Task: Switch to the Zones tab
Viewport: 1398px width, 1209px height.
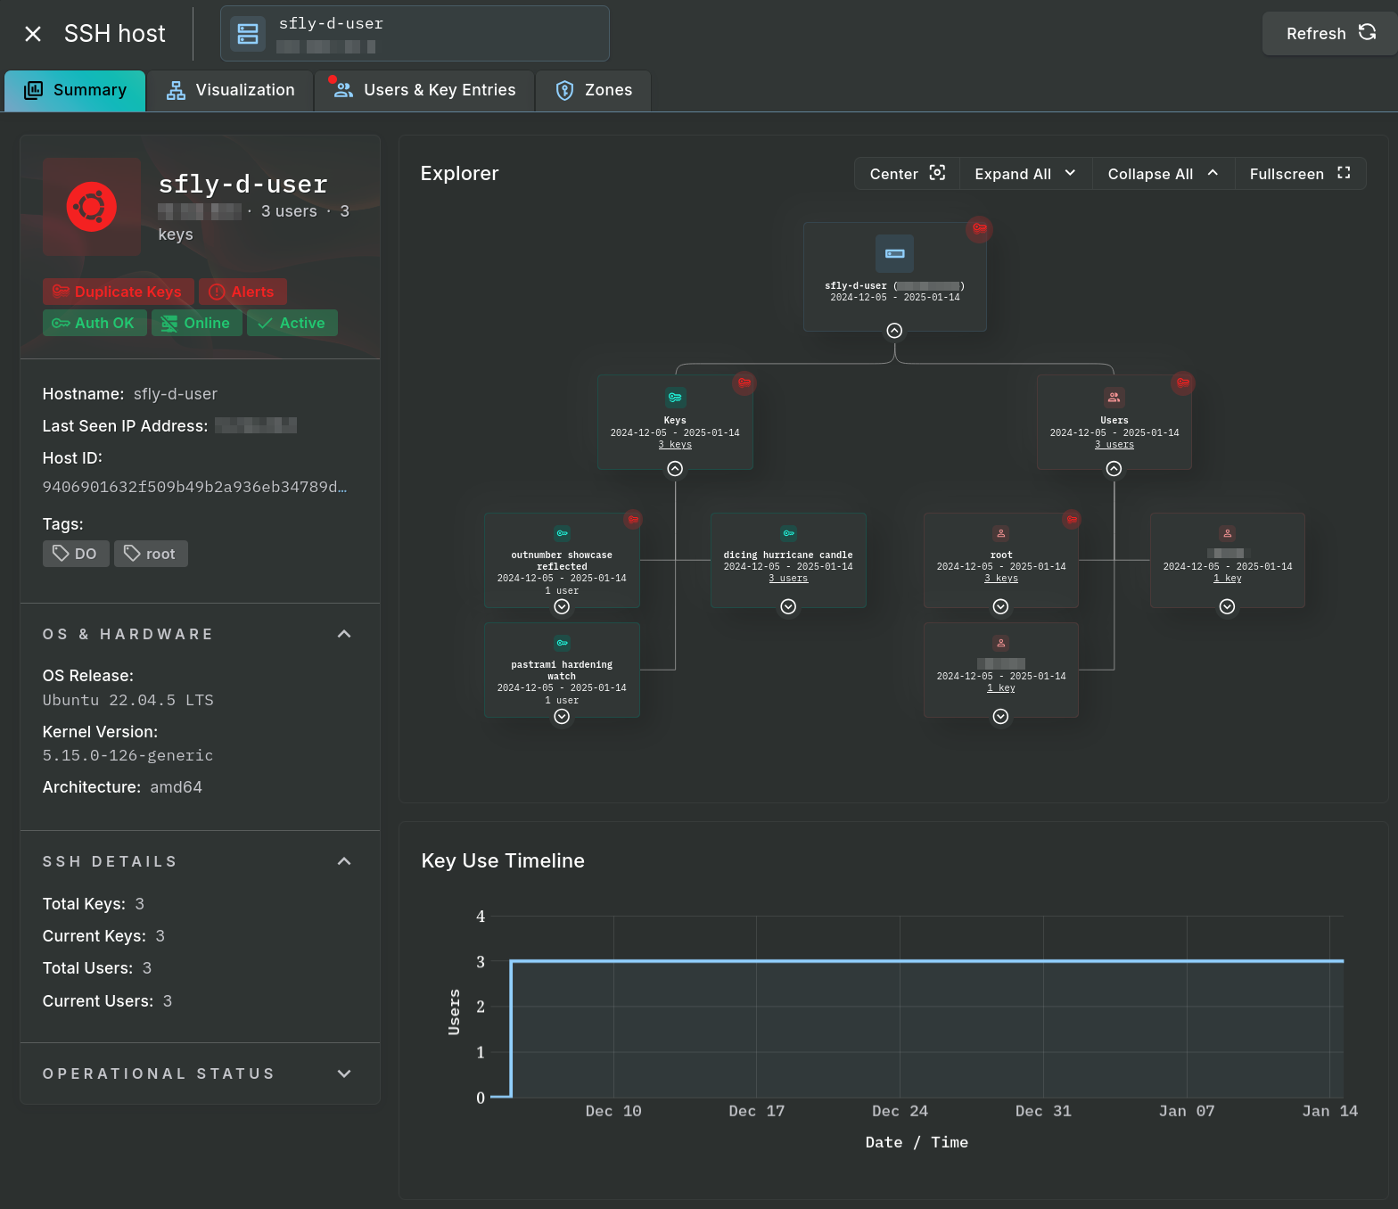Action: point(594,90)
